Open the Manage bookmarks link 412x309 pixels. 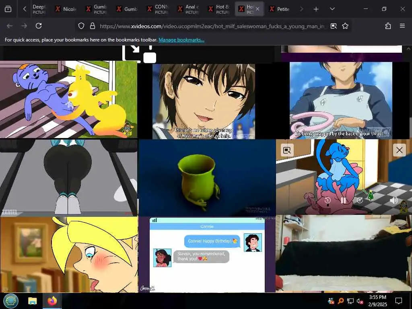coord(181,40)
